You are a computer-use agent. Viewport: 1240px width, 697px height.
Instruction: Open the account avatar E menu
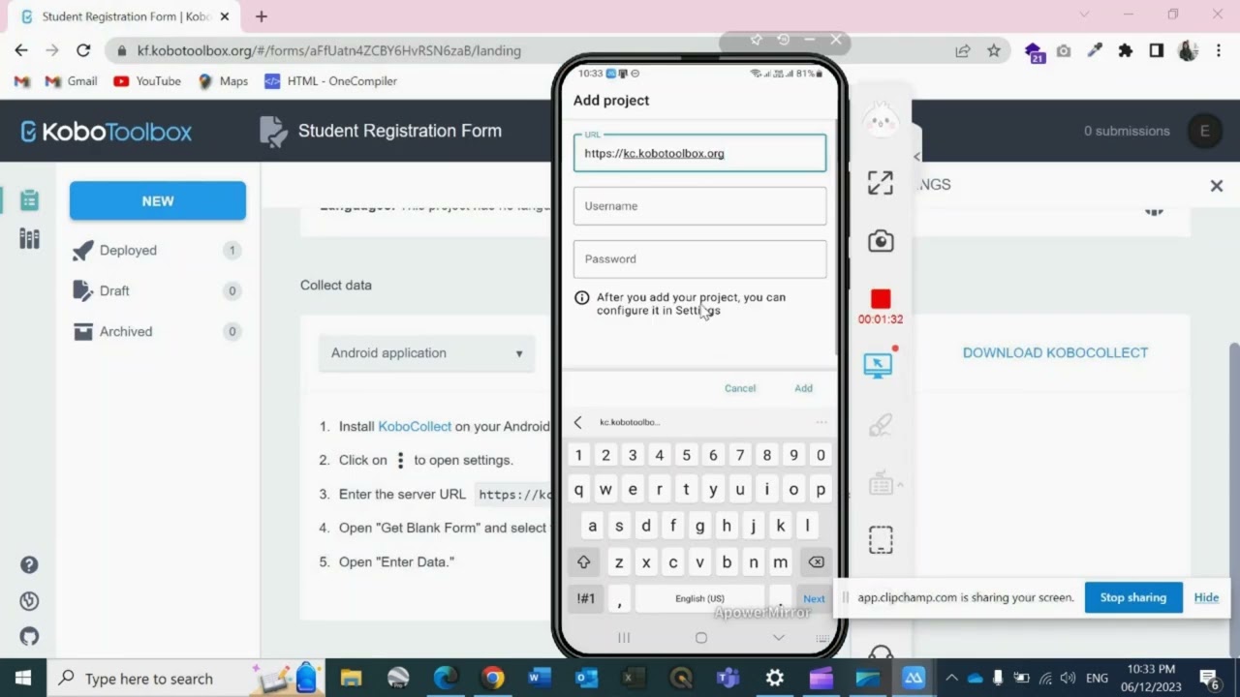(x=1204, y=132)
